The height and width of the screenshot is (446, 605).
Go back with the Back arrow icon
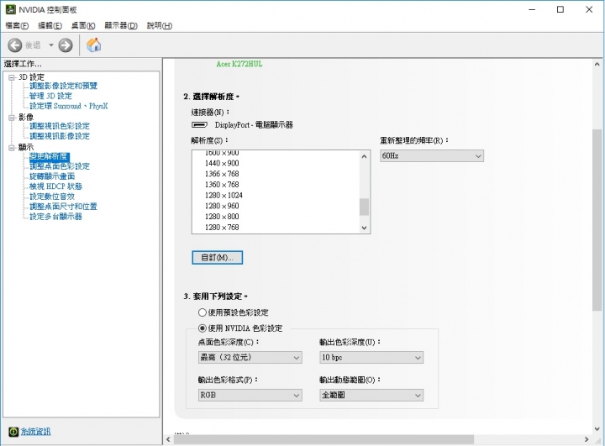(x=15, y=45)
